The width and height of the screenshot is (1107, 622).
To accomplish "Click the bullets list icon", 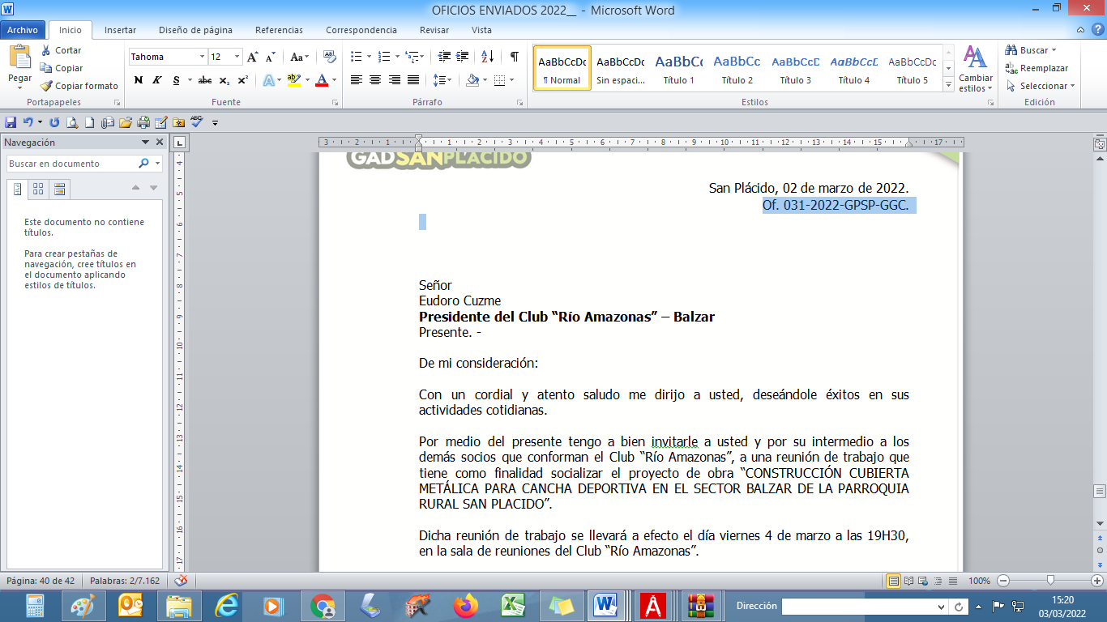I will [356, 57].
